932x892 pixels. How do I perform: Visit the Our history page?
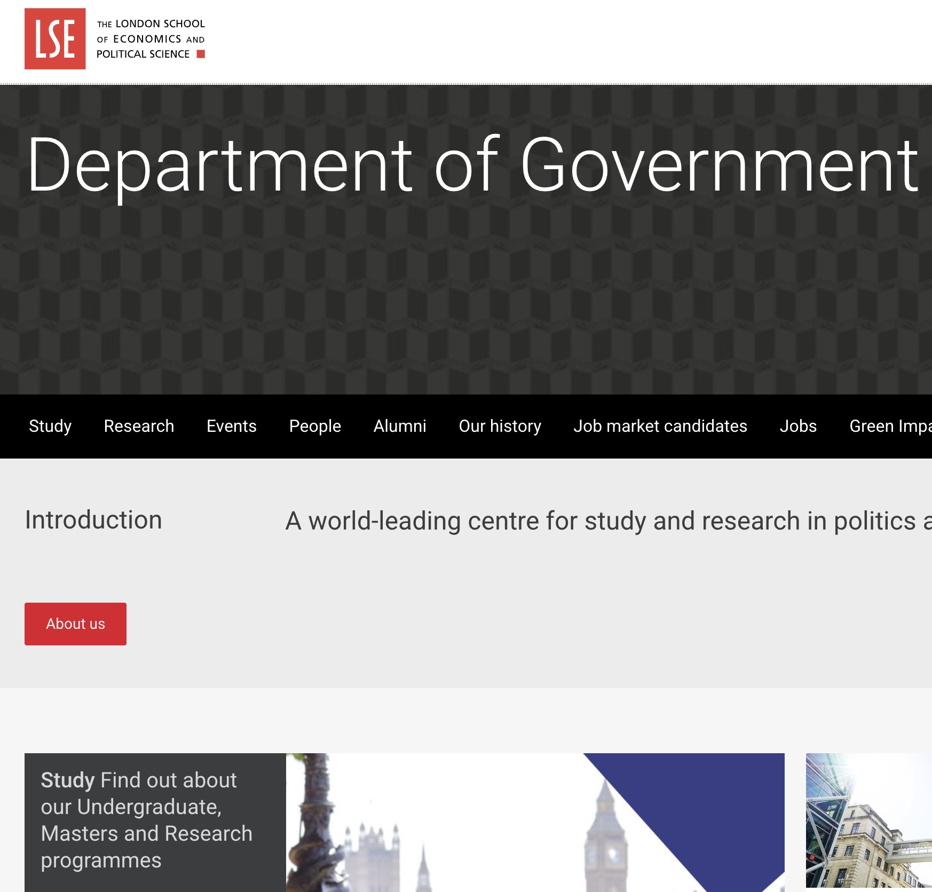[500, 426]
